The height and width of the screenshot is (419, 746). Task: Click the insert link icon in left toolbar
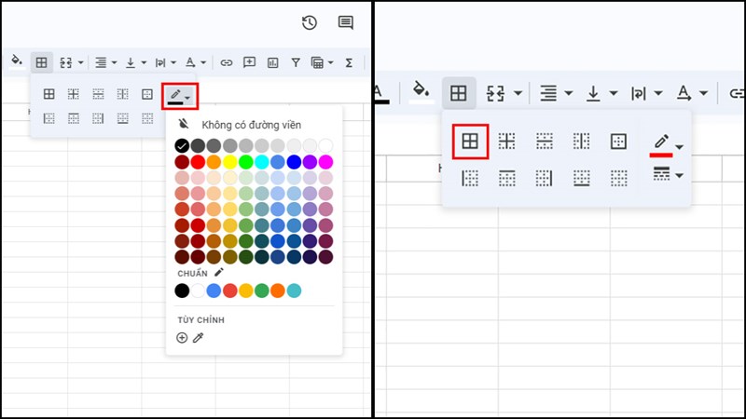coord(227,62)
